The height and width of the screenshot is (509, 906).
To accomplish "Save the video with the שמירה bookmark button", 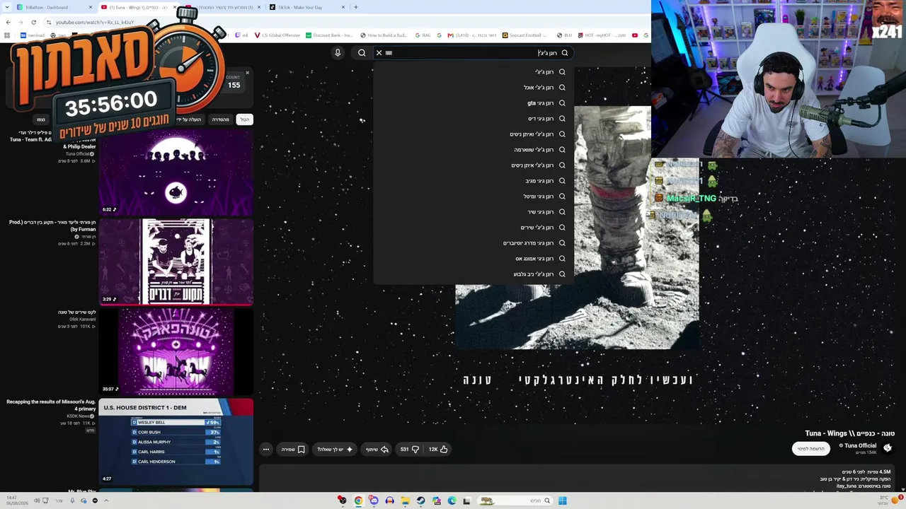I will click(x=293, y=449).
